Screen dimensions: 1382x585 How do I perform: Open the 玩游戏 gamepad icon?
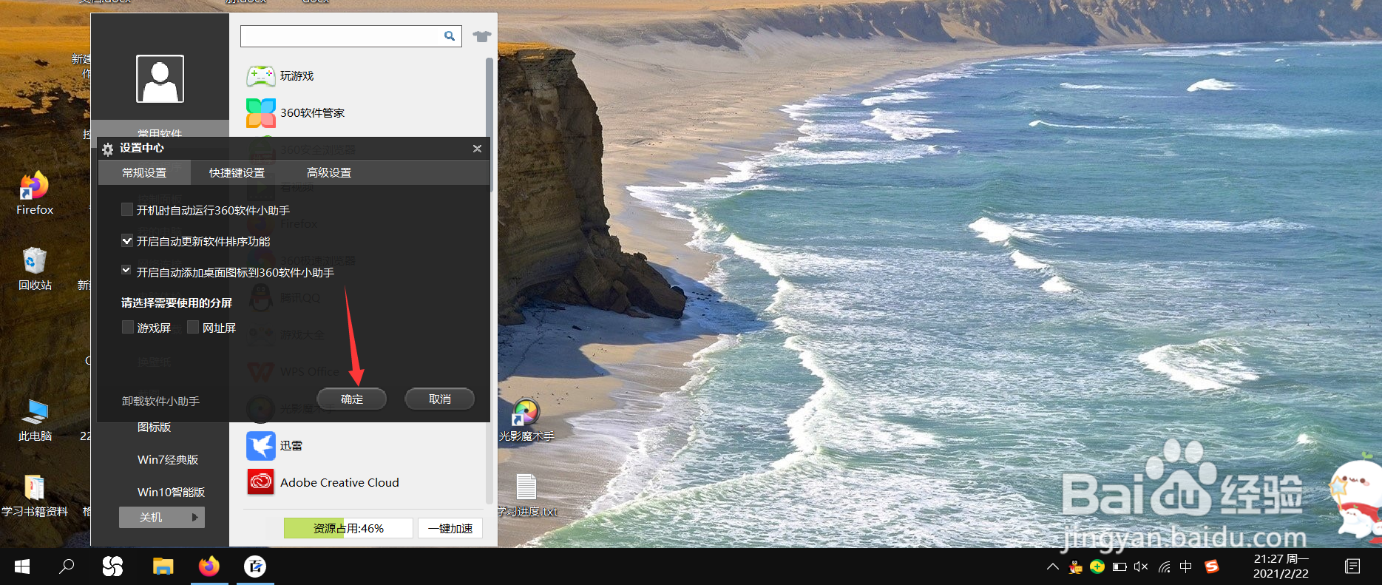(x=260, y=76)
